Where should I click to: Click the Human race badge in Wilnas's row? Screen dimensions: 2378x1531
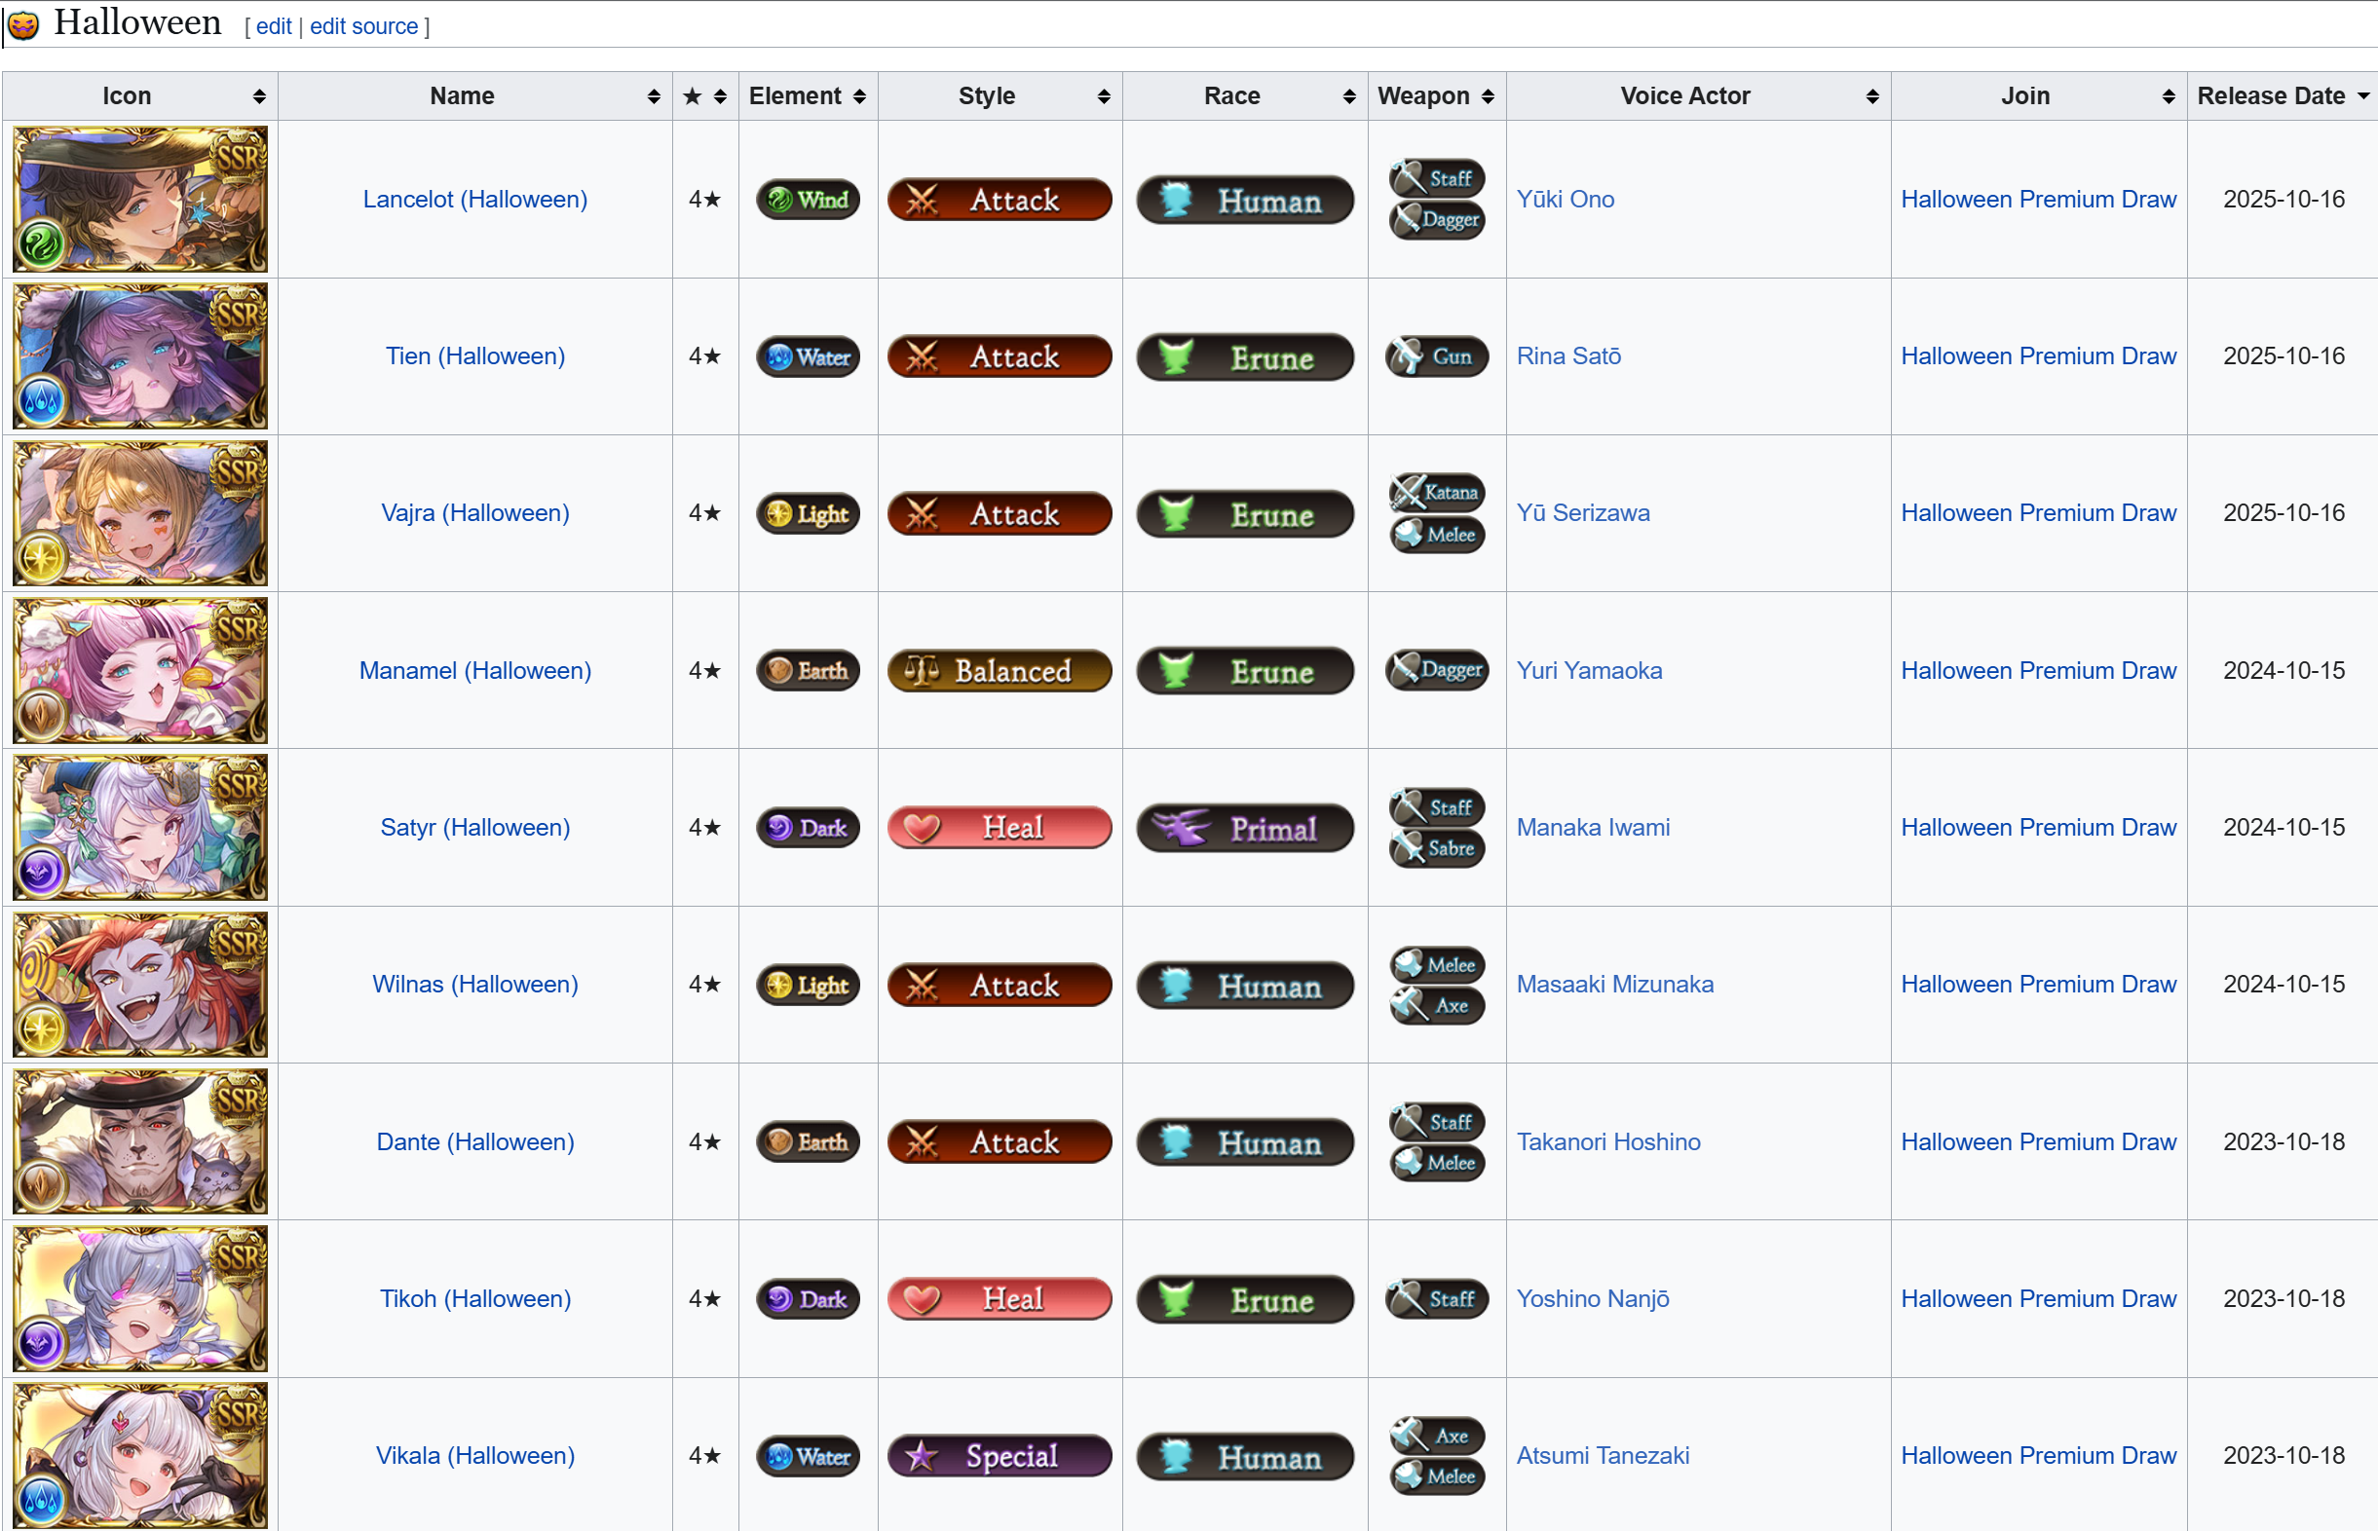pos(1245,986)
